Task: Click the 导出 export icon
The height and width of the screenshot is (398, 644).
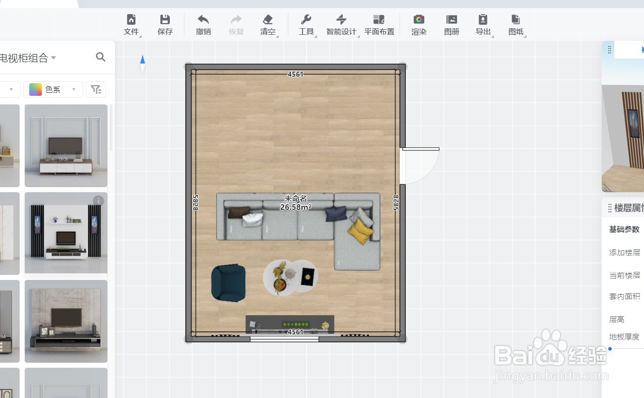Action: [x=483, y=20]
